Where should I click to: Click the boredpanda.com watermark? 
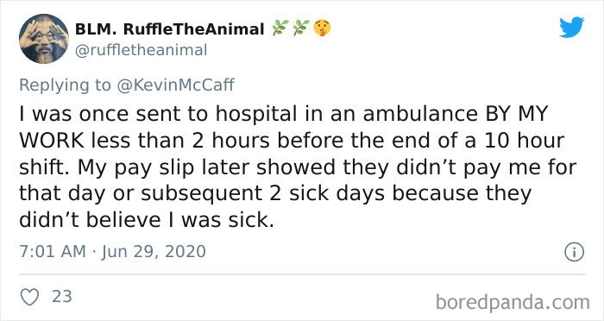click(513, 302)
